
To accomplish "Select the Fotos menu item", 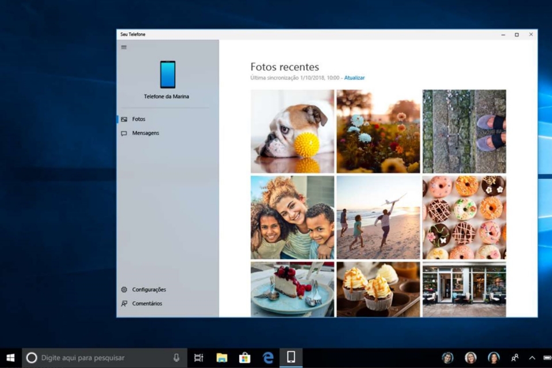I will 167,120.
